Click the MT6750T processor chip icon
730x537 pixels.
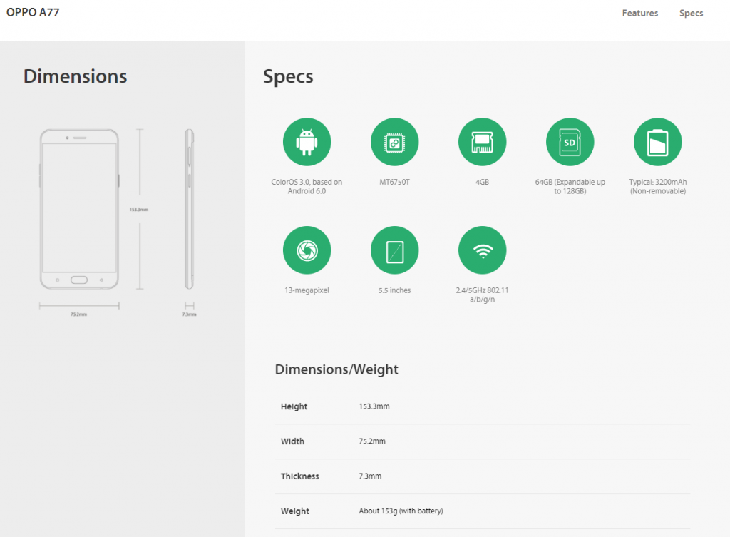coord(394,142)
